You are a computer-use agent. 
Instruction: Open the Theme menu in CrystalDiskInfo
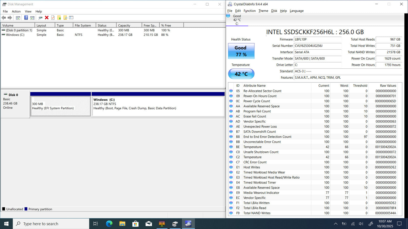[x=263, y=11]
